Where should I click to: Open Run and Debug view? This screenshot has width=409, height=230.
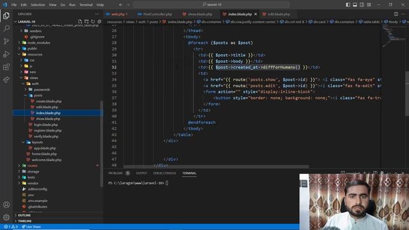[x=6, y=54]
